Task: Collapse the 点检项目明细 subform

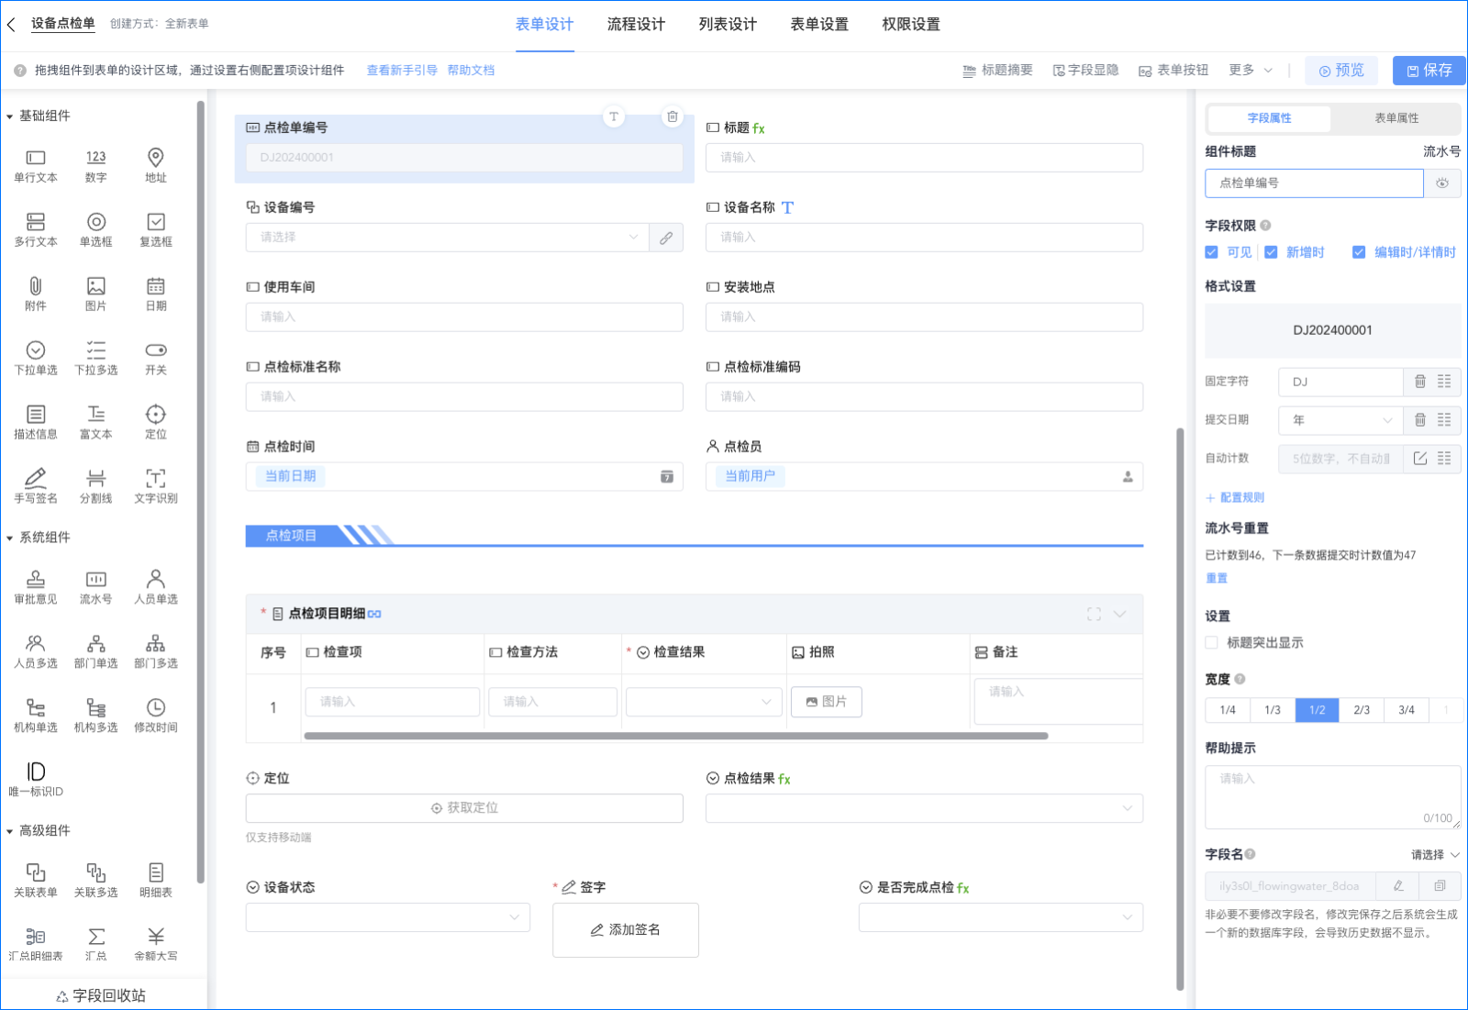Action: pyautogui.click(x=1120, y=615)
